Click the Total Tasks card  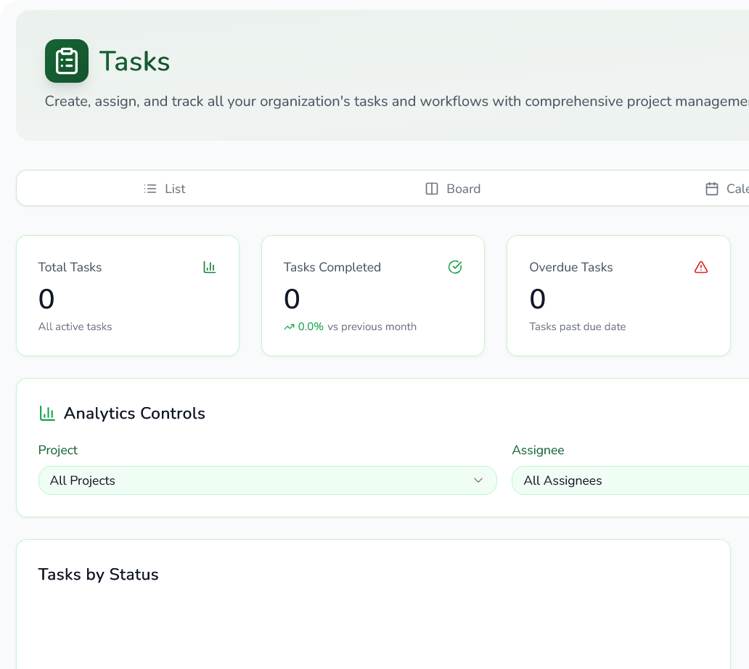click(128, 295)
